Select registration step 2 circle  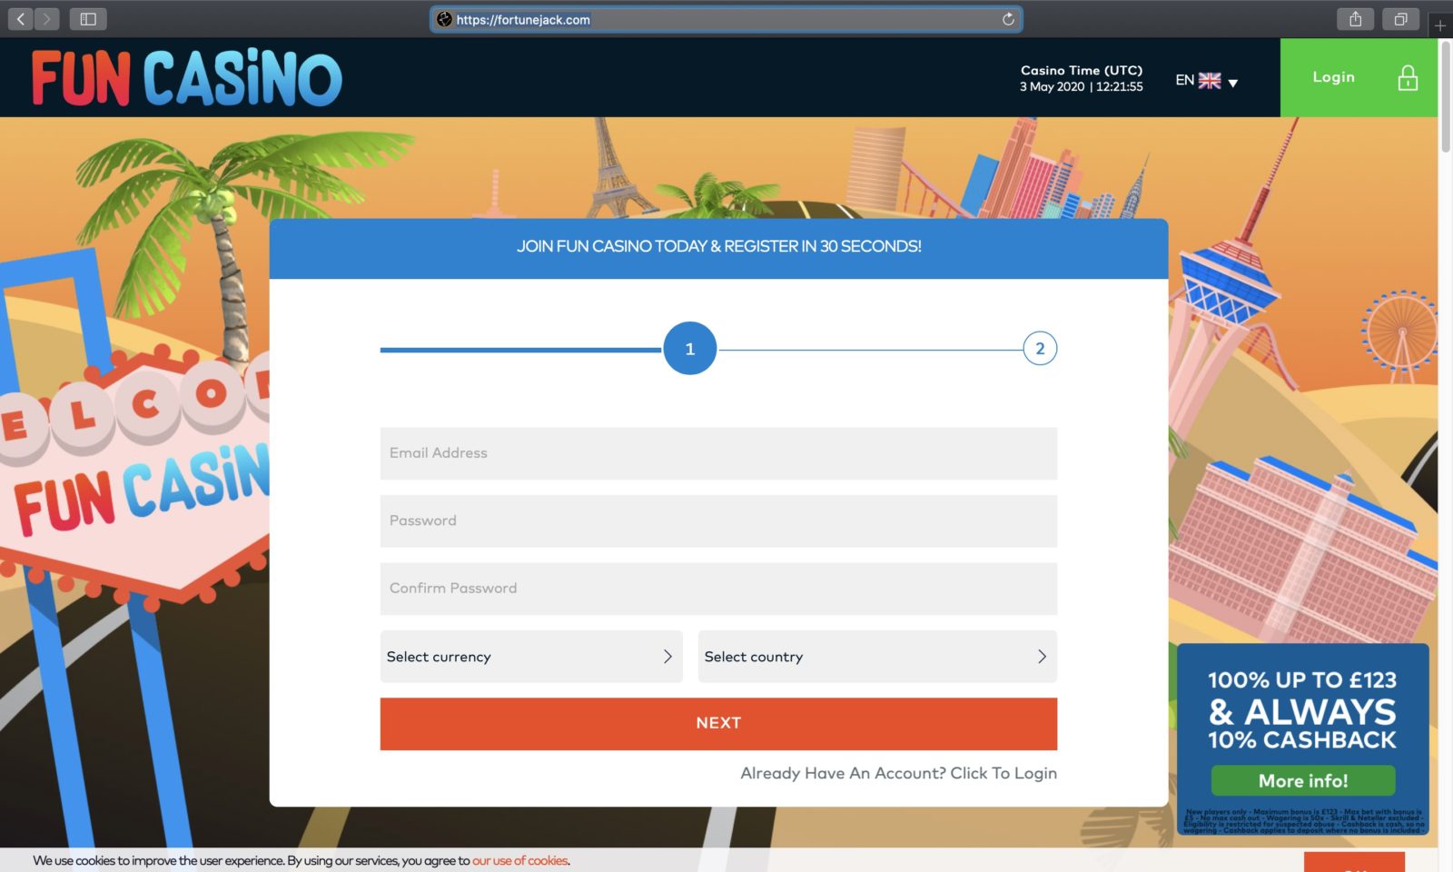point(1039,348)
